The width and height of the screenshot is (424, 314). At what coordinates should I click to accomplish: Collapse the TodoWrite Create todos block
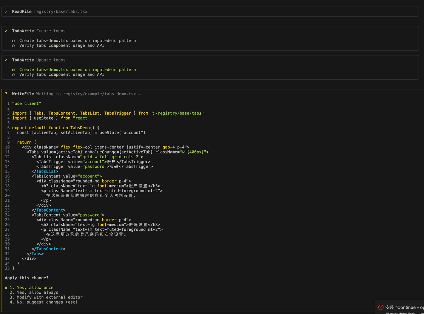coord(39,31)
